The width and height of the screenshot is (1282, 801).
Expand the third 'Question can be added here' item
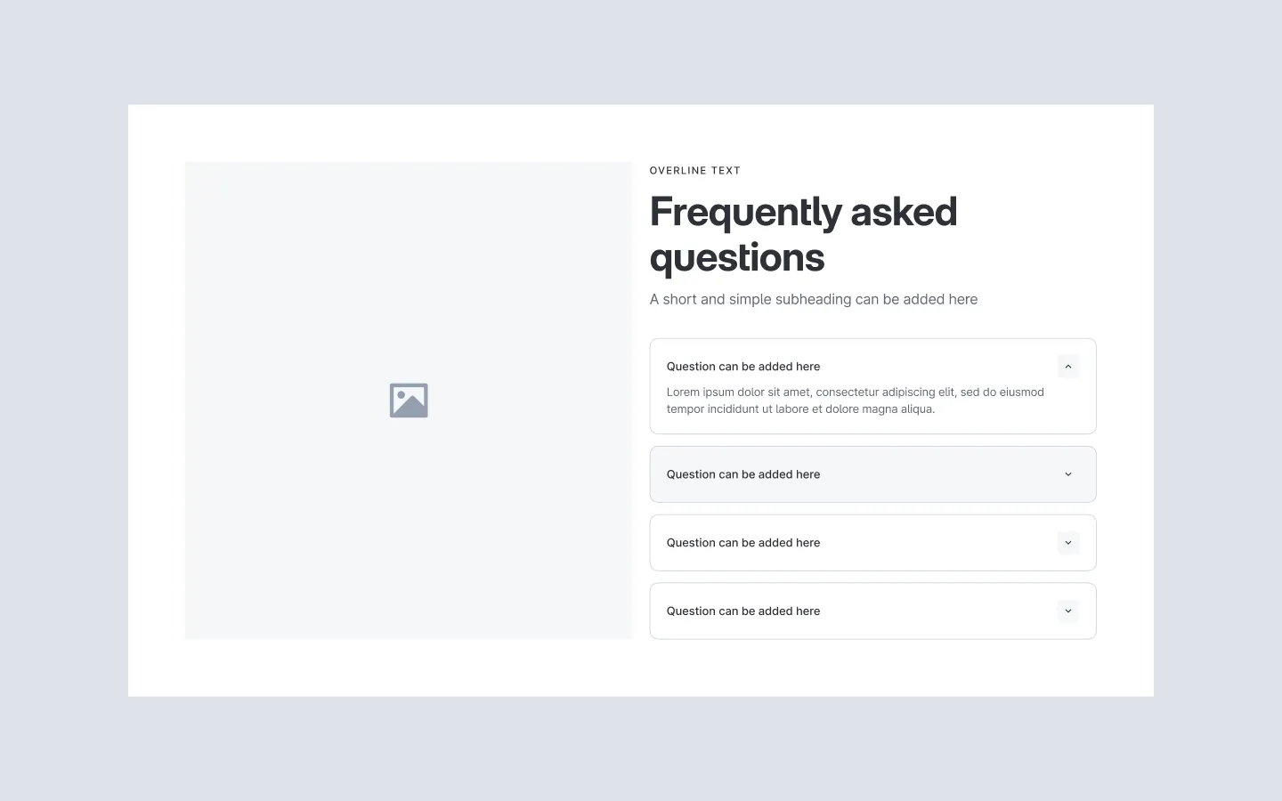(x=1067, y=542)
